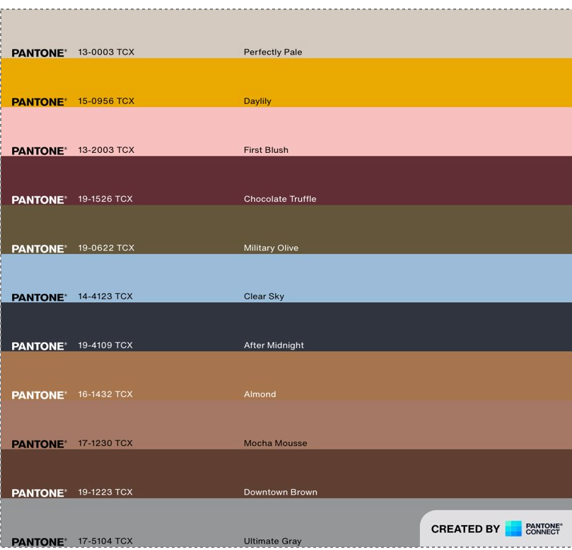Select the Daylily yellow color band
The height and width of the screenshot is (550, 572).
286,83
